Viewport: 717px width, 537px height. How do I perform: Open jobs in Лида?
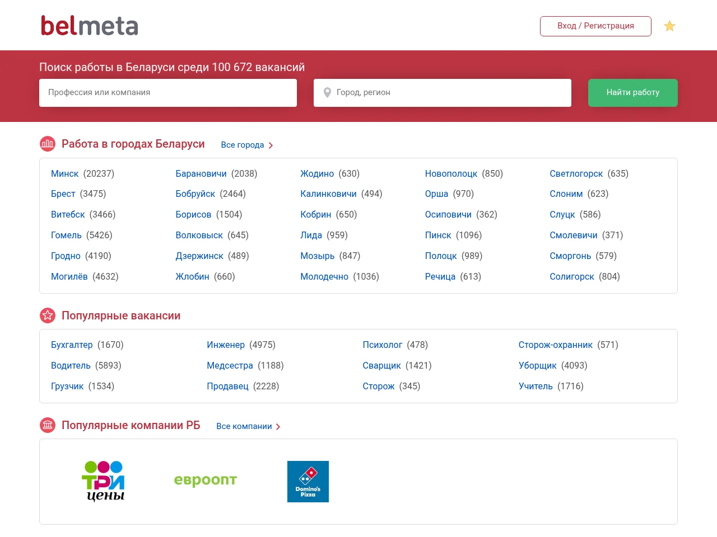coord(311,235)
